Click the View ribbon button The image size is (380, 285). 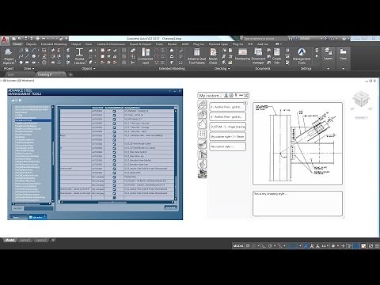[x=343, y=54]
